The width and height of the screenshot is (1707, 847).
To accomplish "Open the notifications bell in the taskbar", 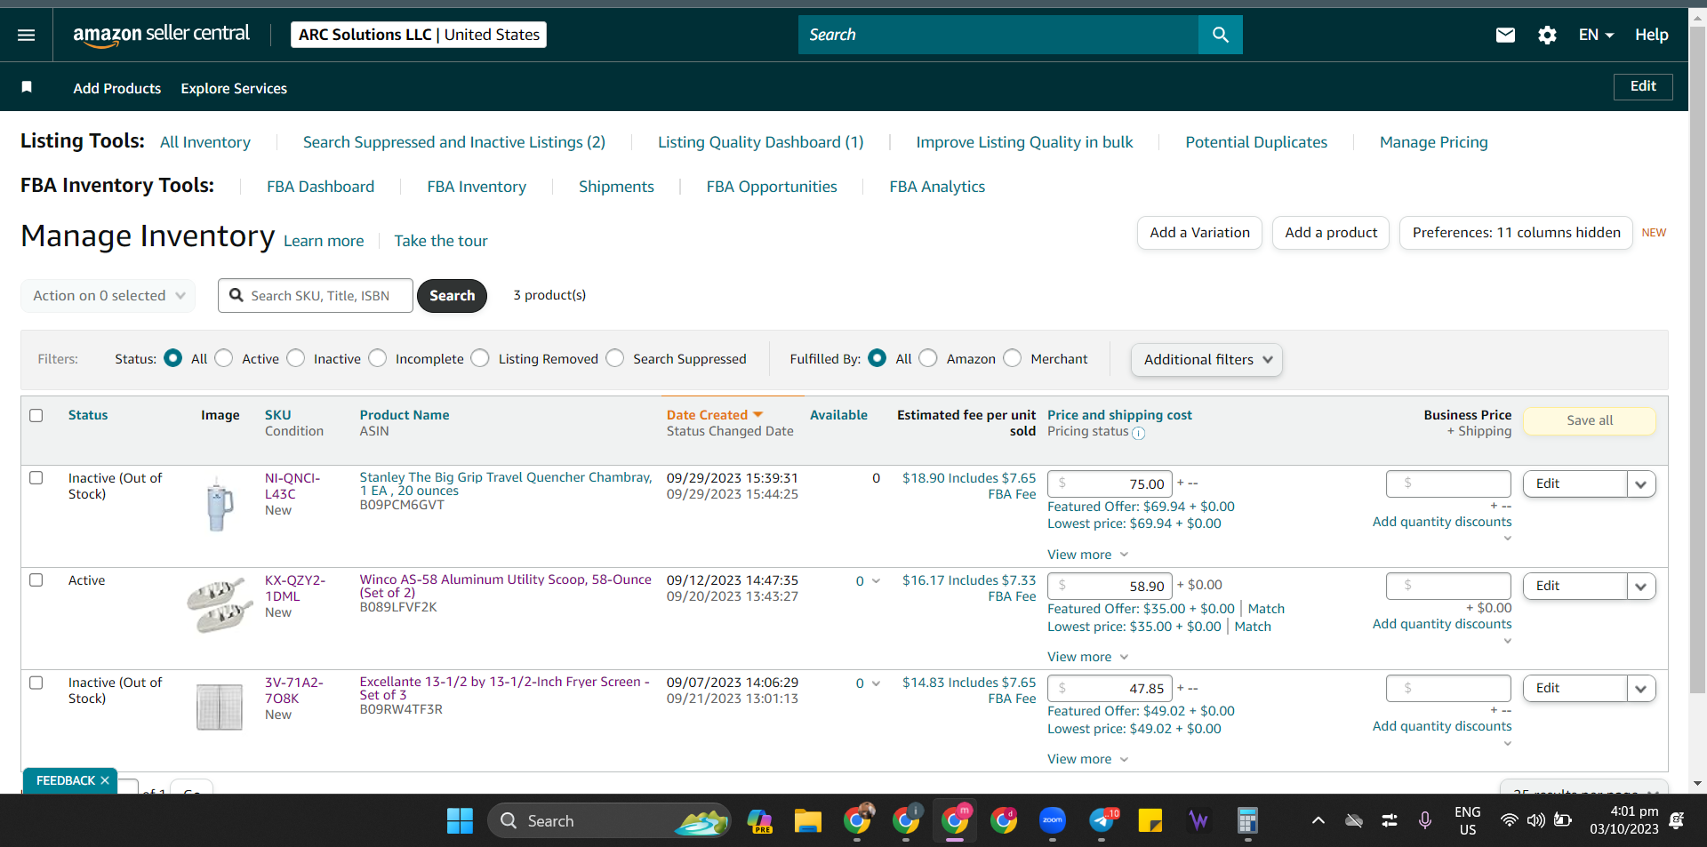I will [1677, 820].
